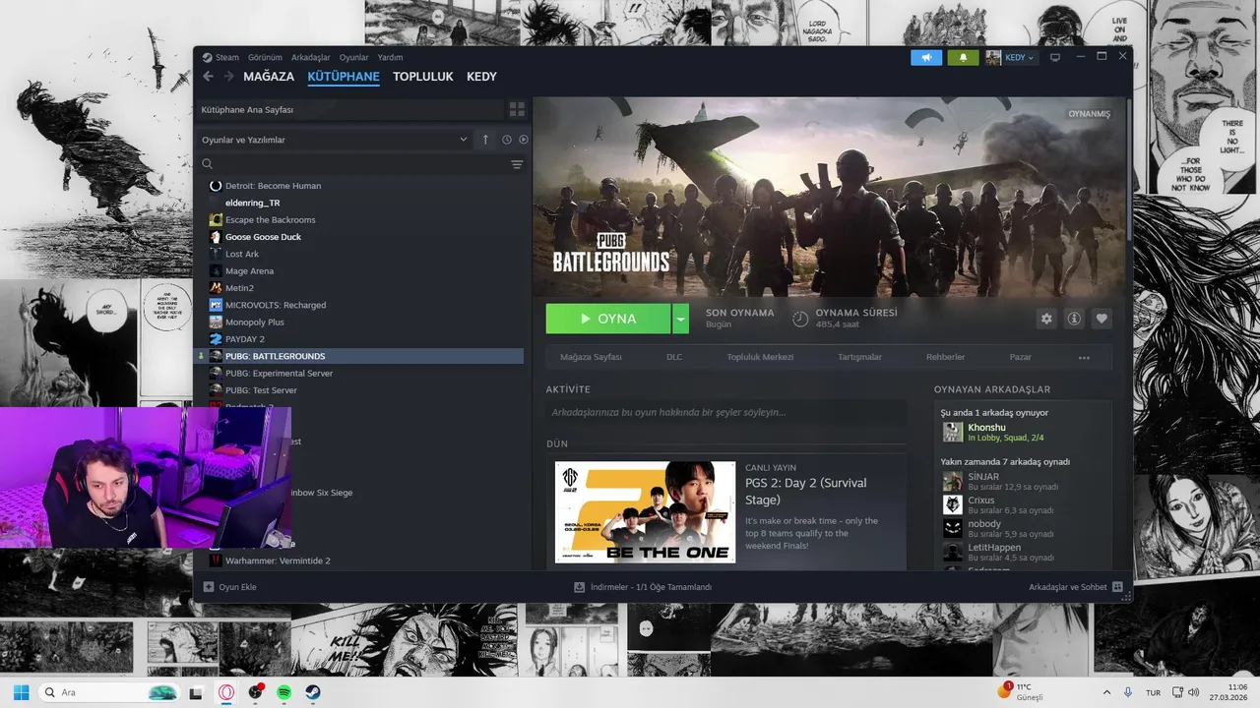
Task: Click the Windows taskbar Ara search box
Action: point(110,692)
